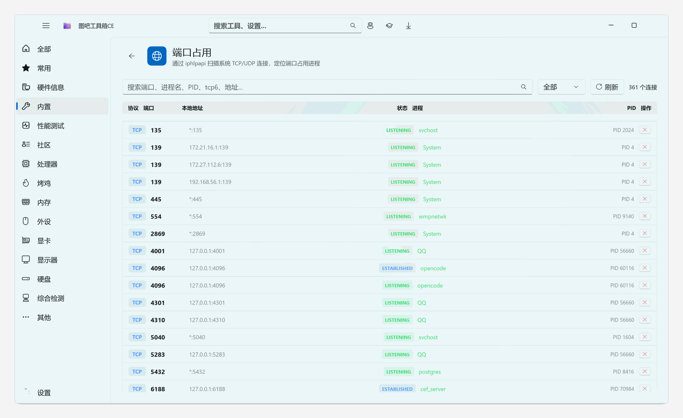Click the 端口 column header
Viewport: 683px width, 418px height.
(x=149, y=108)
